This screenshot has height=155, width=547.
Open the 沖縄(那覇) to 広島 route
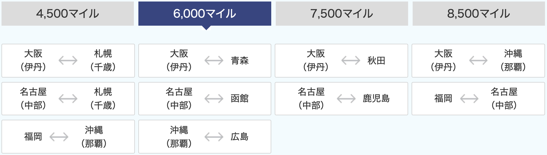tap(205, 137)
